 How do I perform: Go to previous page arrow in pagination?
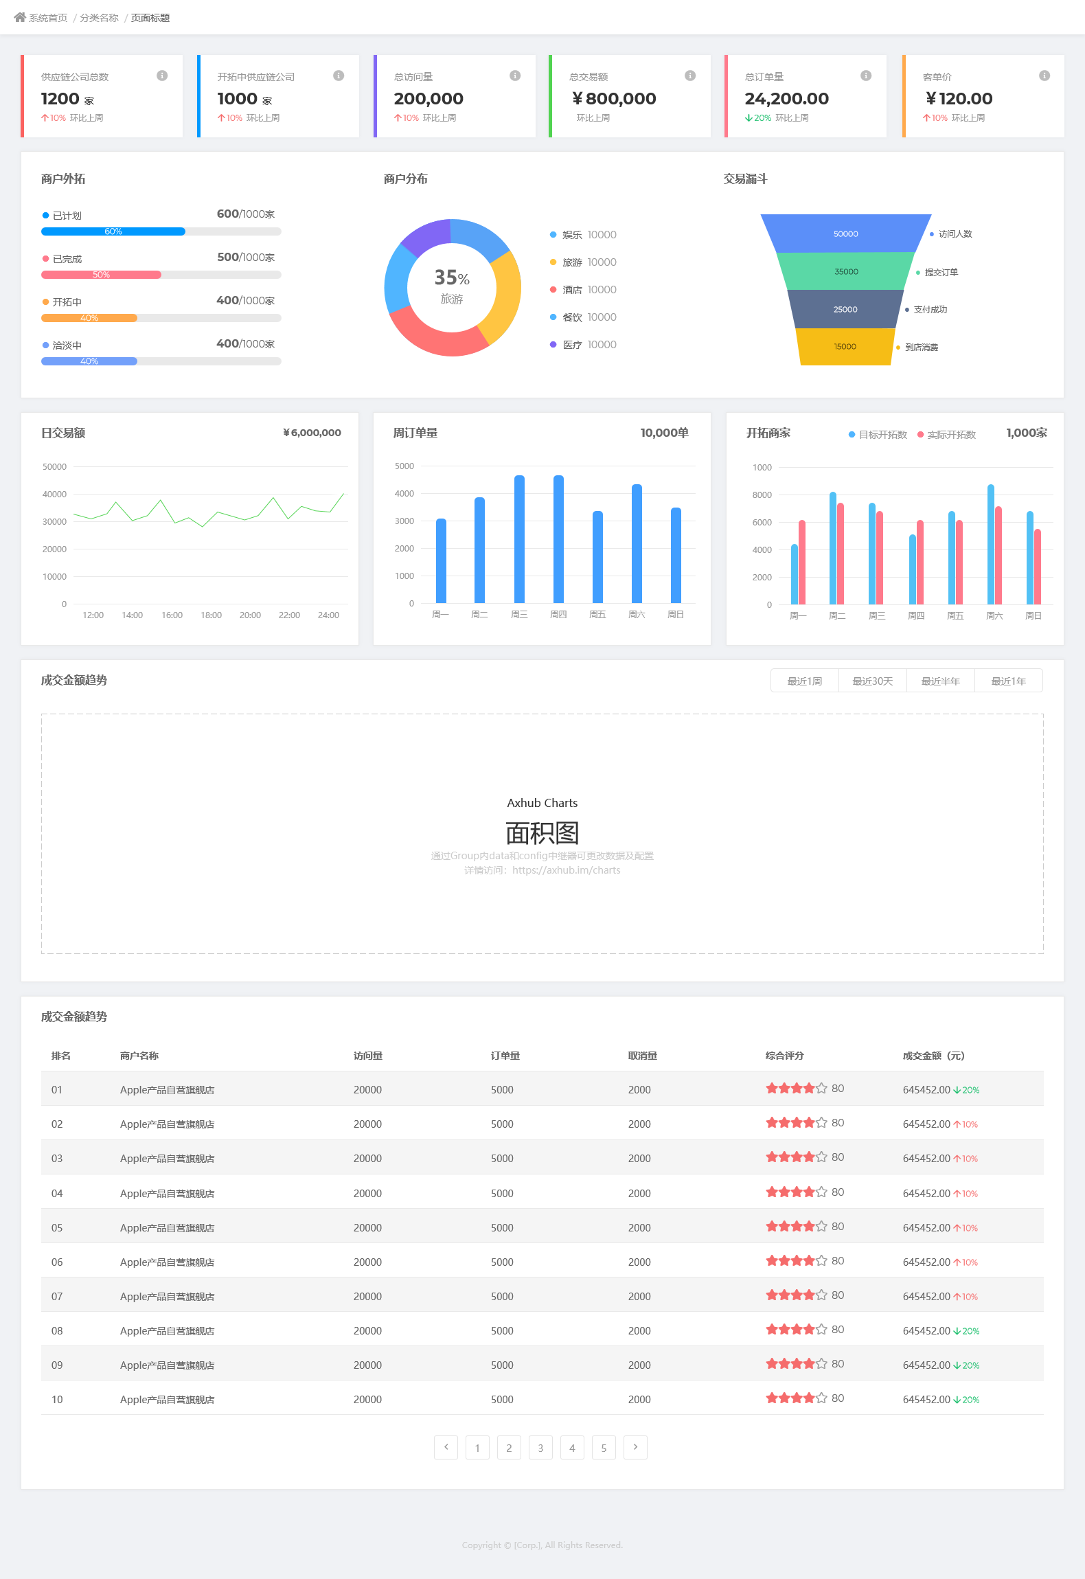click(x=446, y=1447)
